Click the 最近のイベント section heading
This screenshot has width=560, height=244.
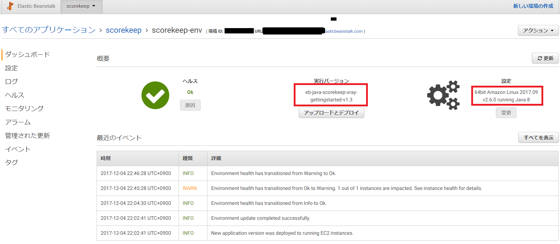point(119,138)
